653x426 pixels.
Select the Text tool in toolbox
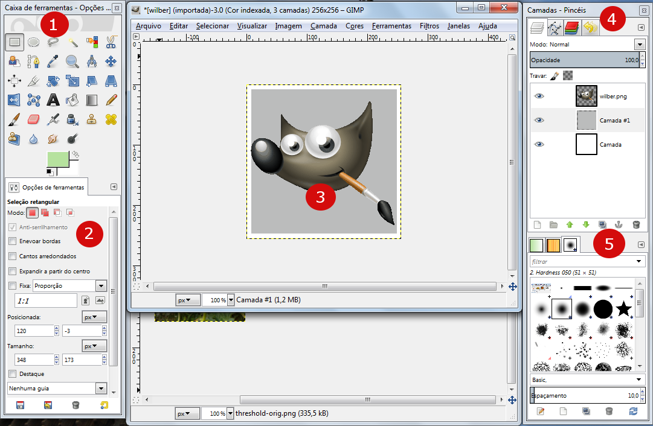[x=53, y=100]
